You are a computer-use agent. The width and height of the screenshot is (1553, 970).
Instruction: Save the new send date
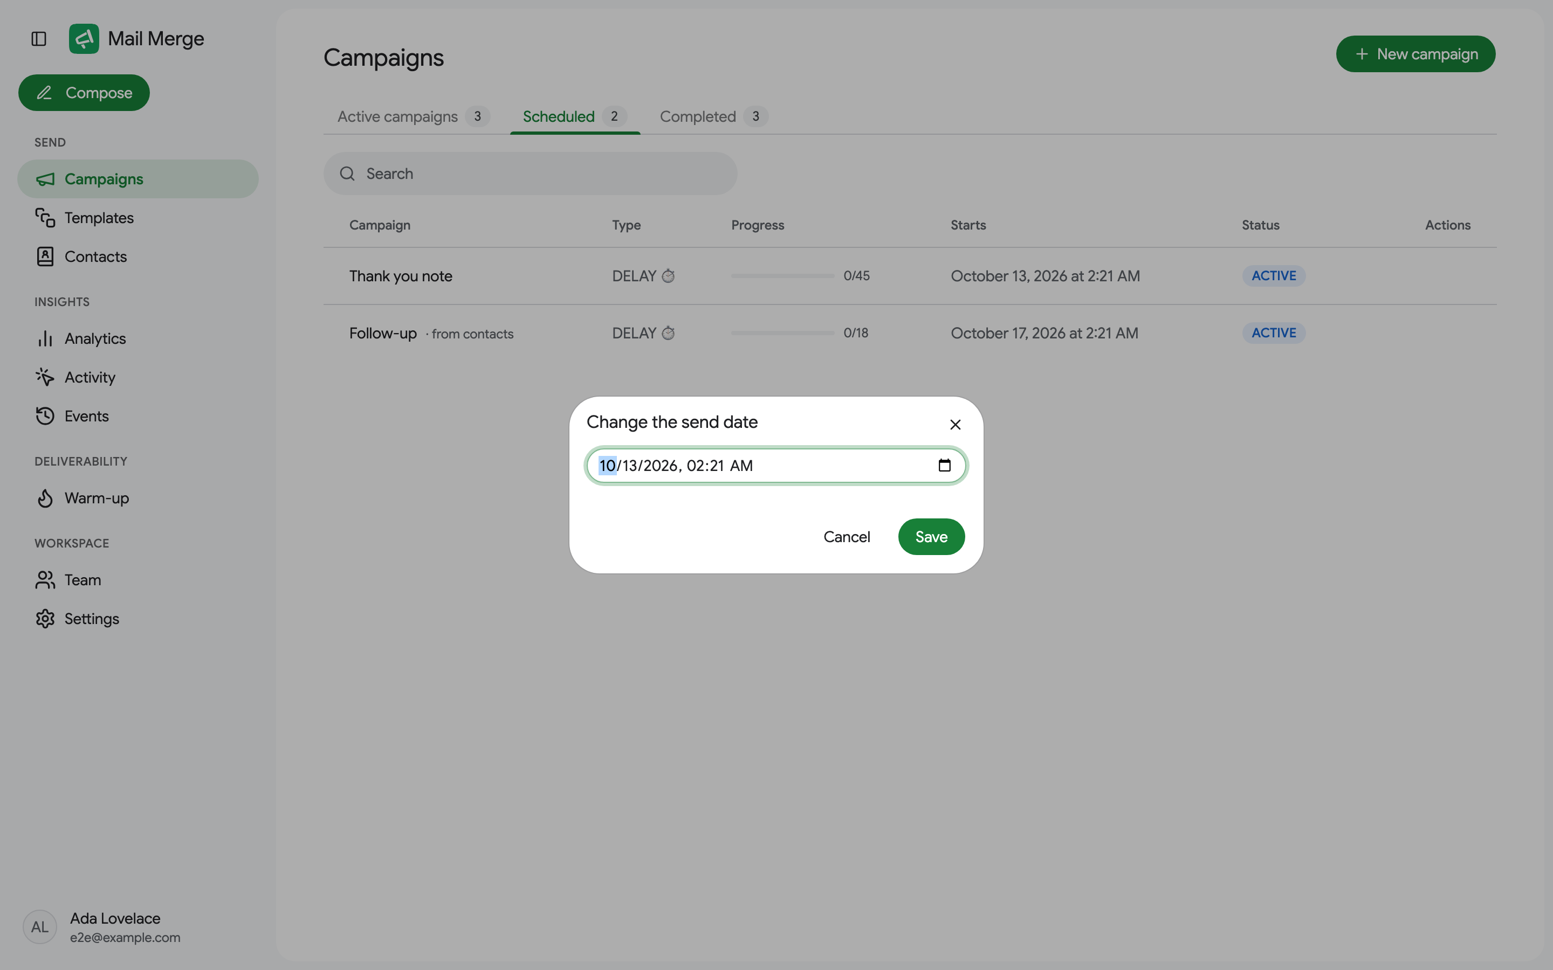(931, 537)
